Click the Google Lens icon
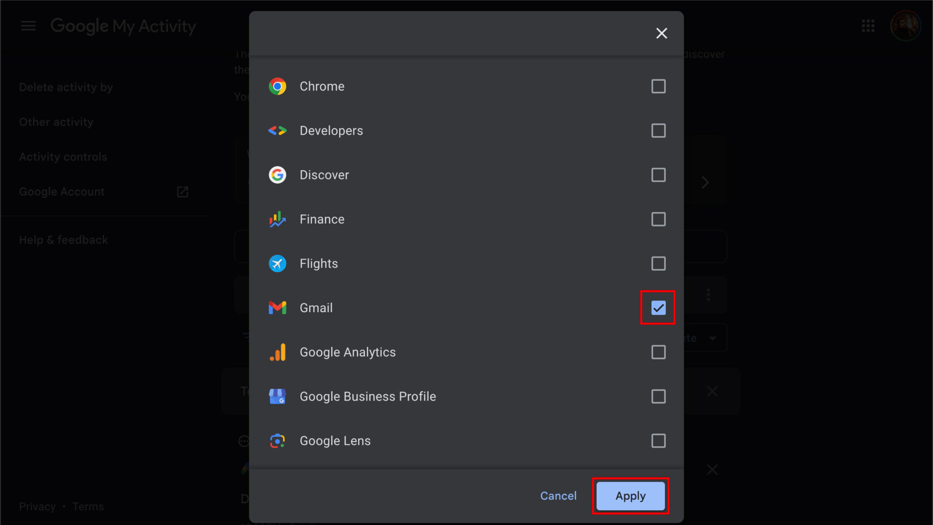 [277, 441]
